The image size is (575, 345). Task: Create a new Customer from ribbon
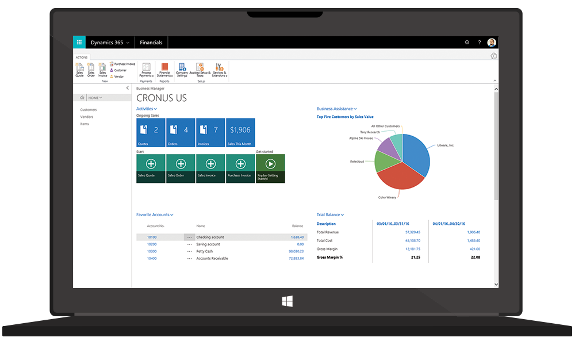(118, 70)
